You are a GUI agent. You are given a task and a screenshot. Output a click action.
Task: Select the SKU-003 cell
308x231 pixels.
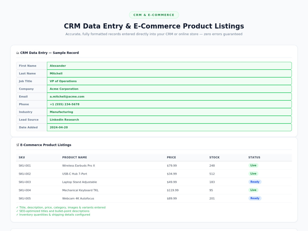(25, 182)
